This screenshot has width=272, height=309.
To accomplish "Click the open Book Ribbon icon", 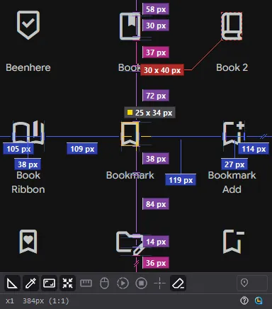I will [28, 133].
